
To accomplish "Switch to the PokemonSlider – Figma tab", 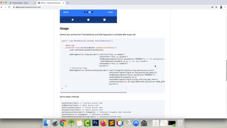I will pos(22,3).
